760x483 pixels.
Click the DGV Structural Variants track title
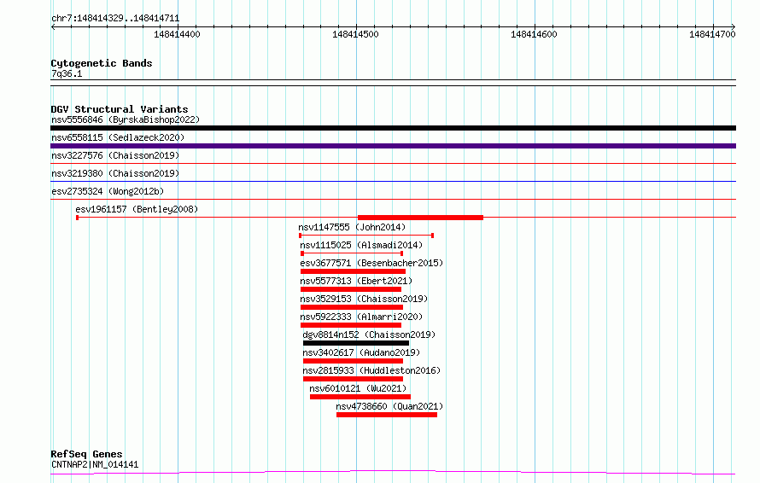tap(120, 109)
